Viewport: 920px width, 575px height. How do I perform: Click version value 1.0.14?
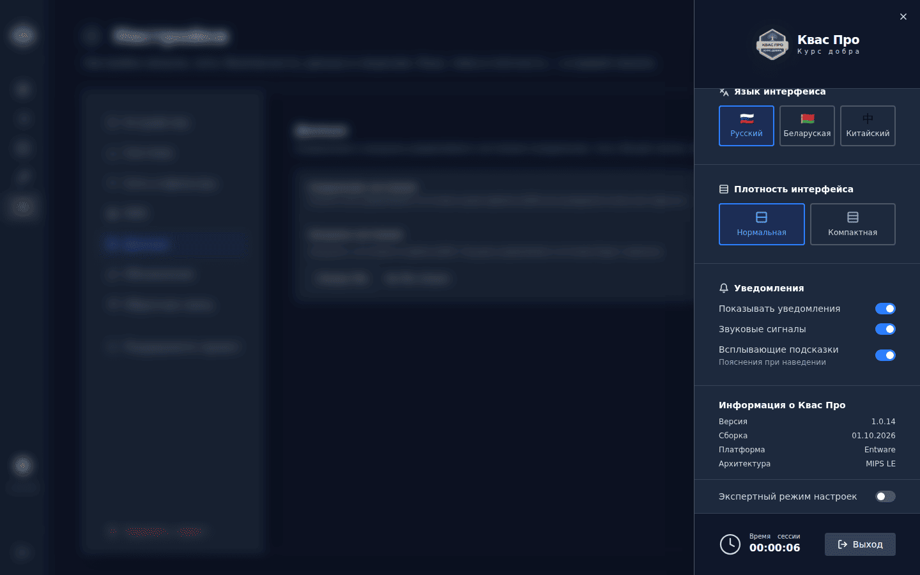(x=884, y=422)
